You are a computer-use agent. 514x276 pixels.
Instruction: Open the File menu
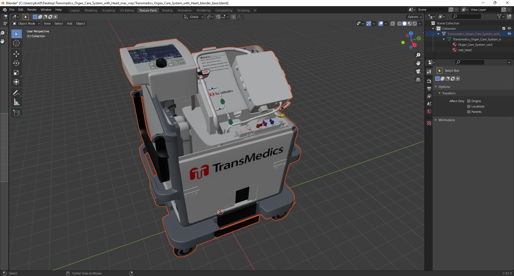pyautogui.click(x=12, y=10)
